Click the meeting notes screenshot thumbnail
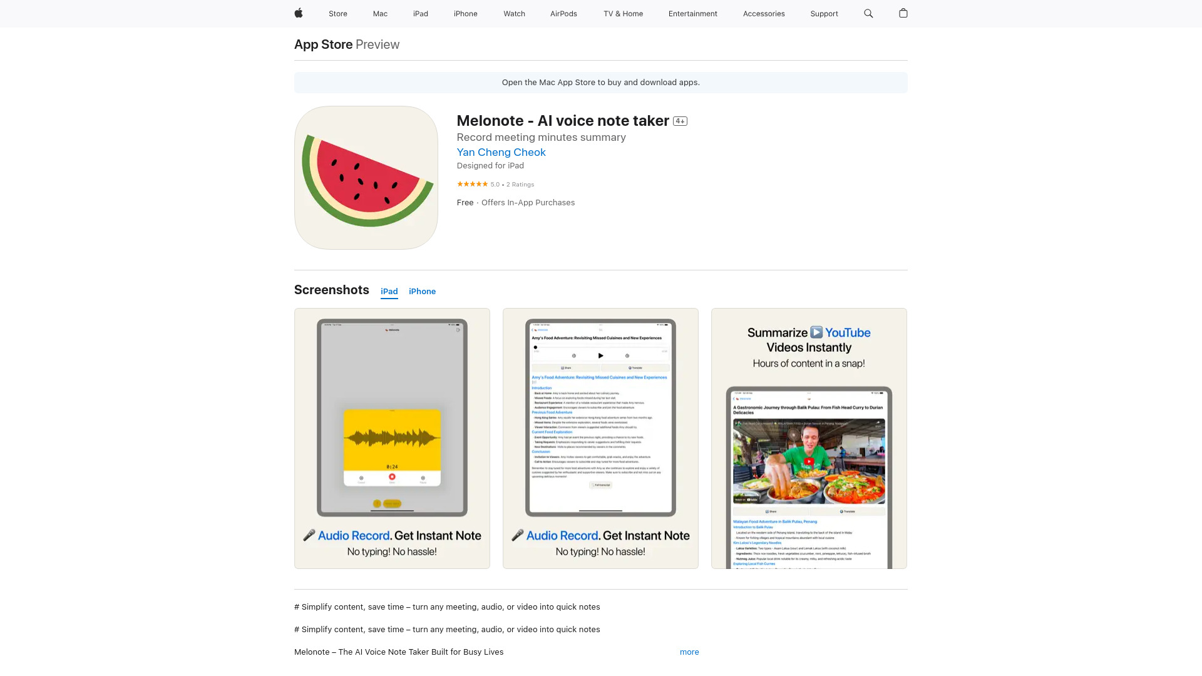This screenshot has width=1202, height=676. point(600,438)
